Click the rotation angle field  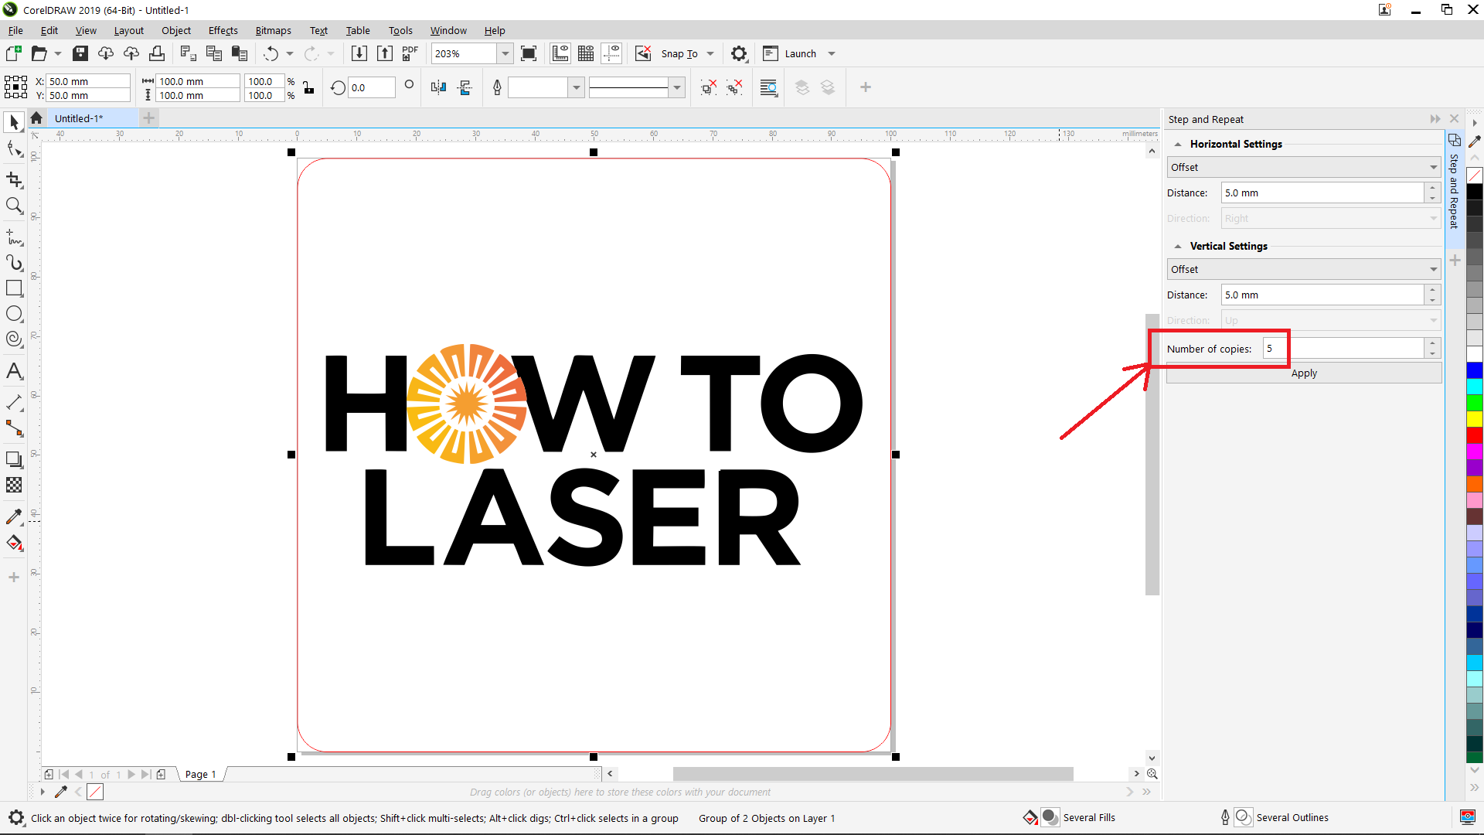pos(372,87)
